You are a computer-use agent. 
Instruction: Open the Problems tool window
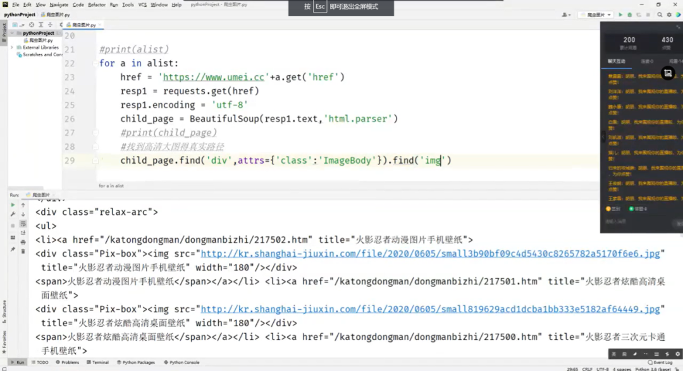[68, 362]
